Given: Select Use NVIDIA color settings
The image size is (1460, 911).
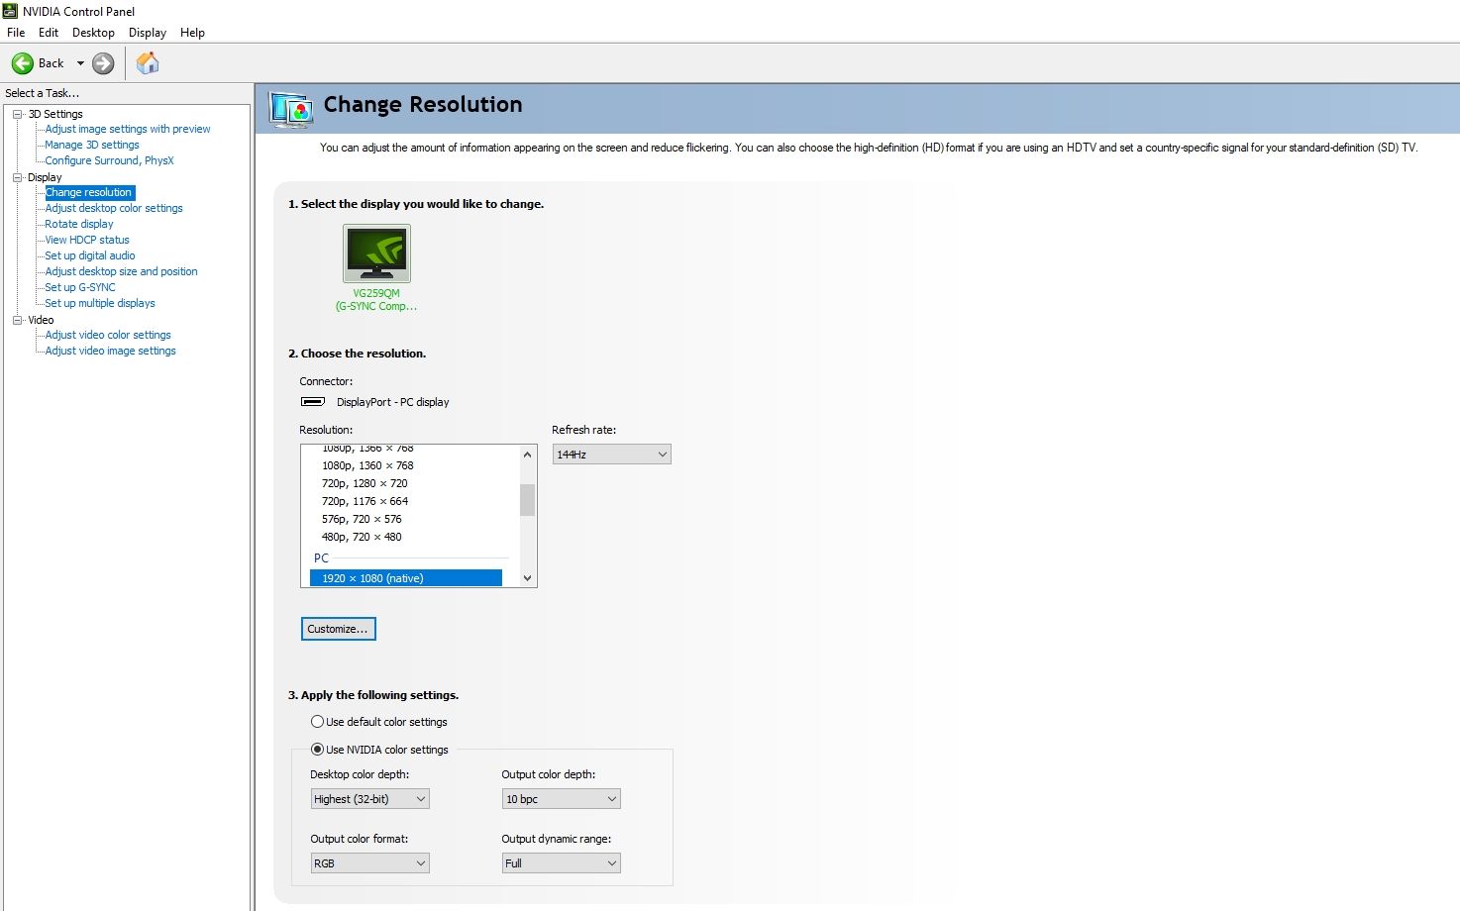Looking at the screenshot, I should (318, 750).
